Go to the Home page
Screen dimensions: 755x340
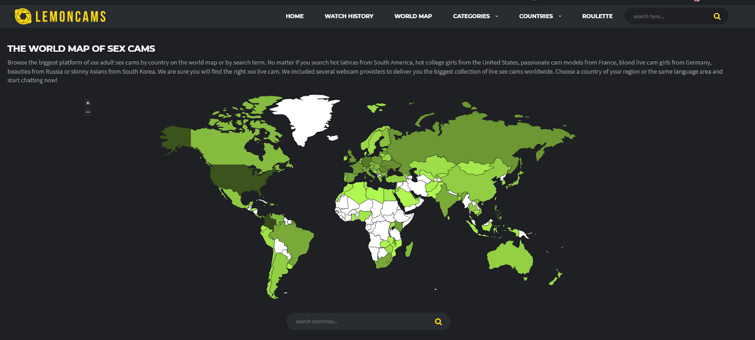(x=294, y=16)
